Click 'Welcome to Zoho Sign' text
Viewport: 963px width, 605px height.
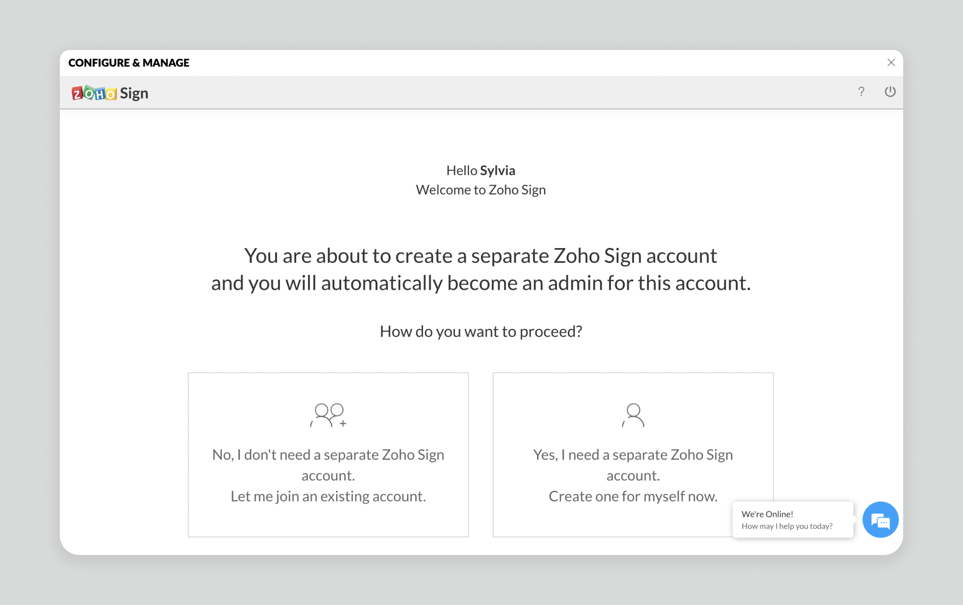click(x=481, y=190)
